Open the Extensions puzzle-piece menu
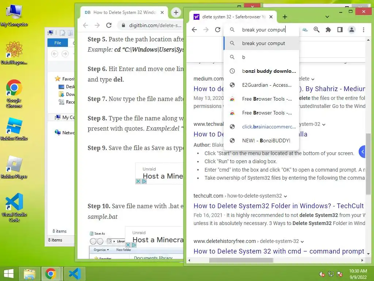The height and width of the screenshot is (281, 374). 328,30
